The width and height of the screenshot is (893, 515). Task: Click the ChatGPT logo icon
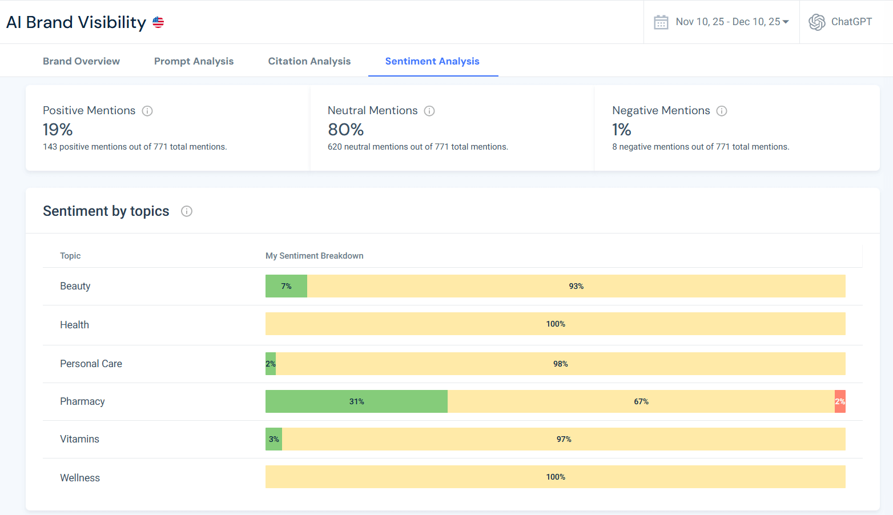(816, 22)
